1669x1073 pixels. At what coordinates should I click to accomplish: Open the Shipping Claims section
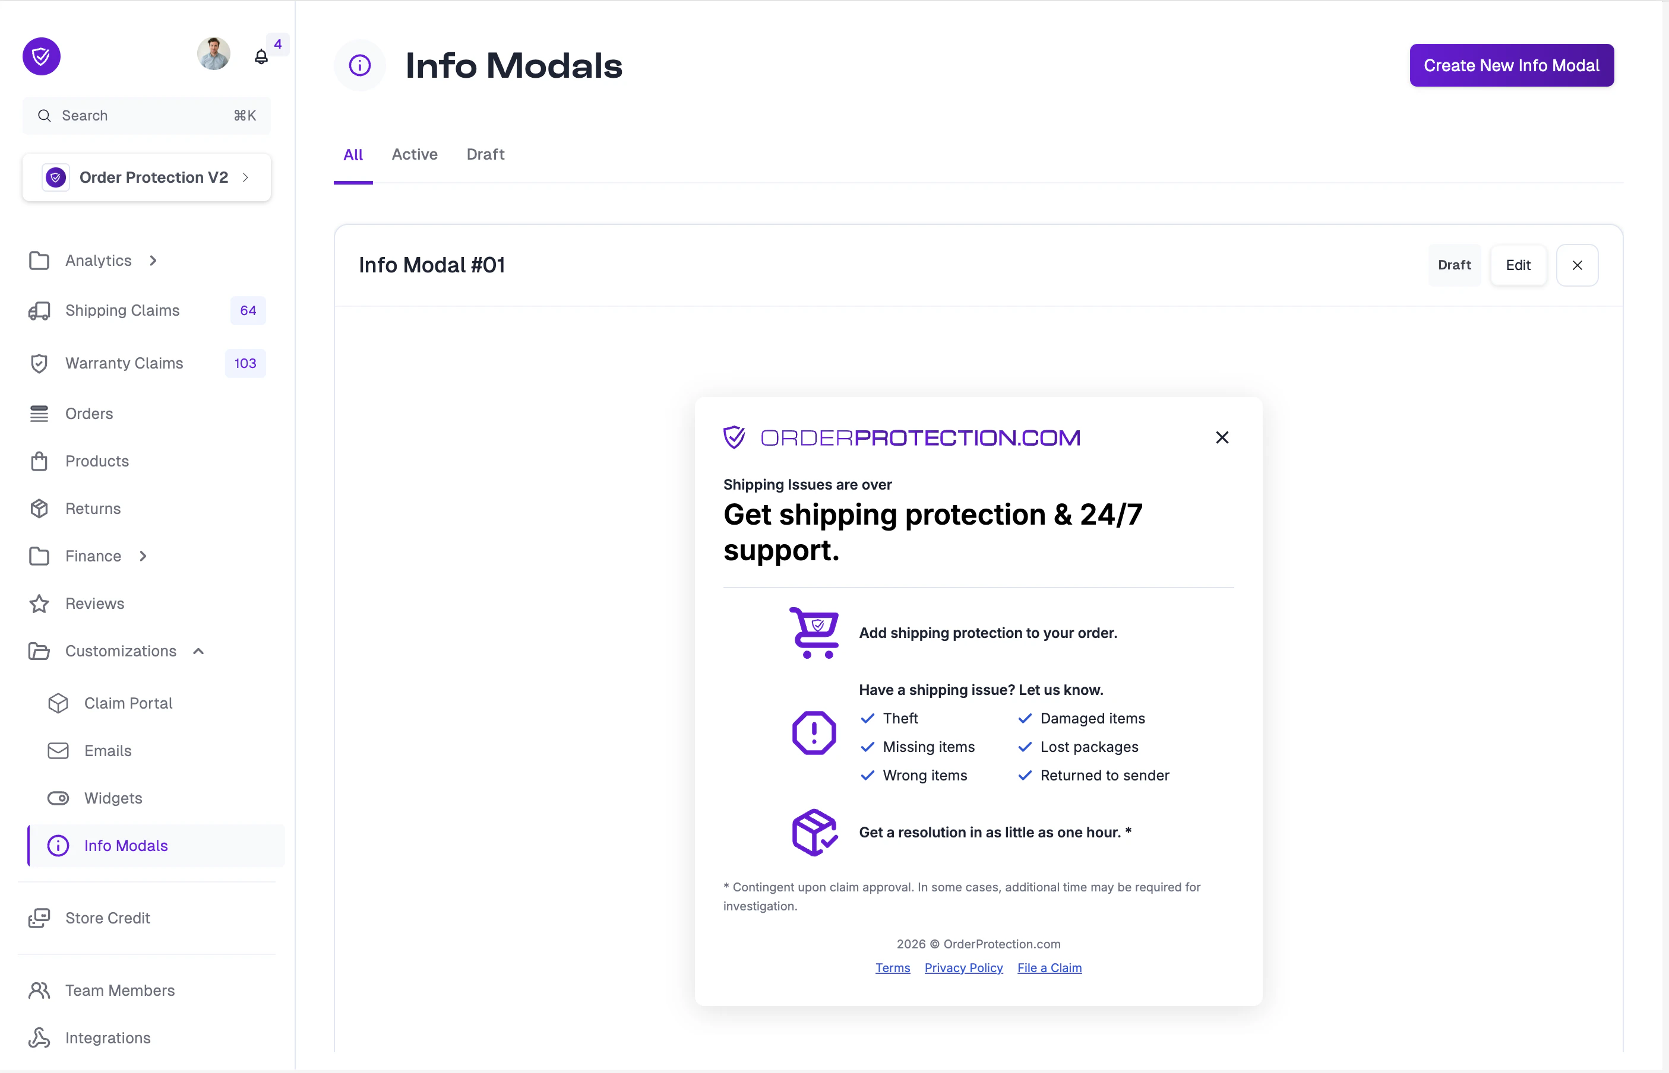click(123, 311)
